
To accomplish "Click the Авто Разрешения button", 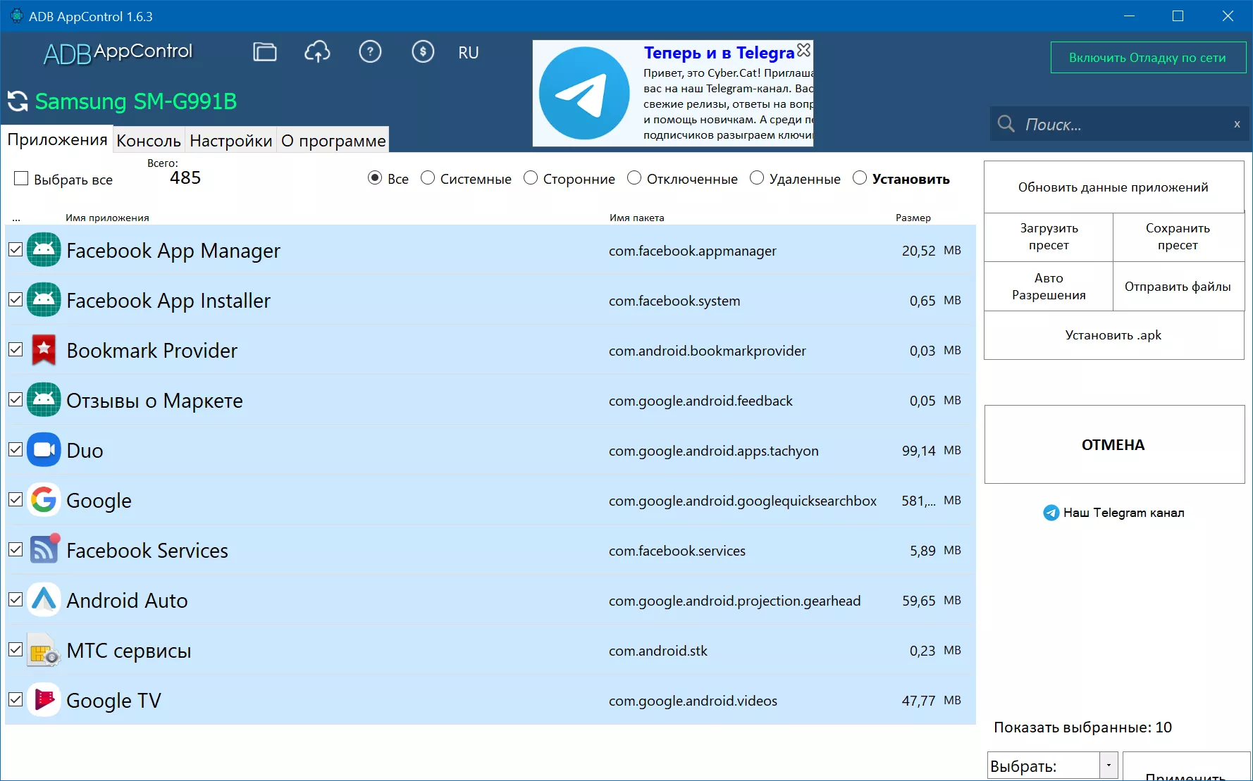I will (x=1049, y=287).
